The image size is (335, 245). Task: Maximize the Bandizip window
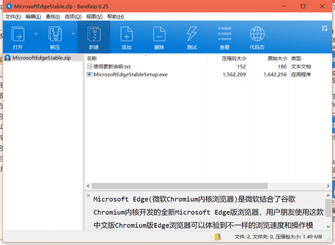pyautogui.click(x=303, y=7)
